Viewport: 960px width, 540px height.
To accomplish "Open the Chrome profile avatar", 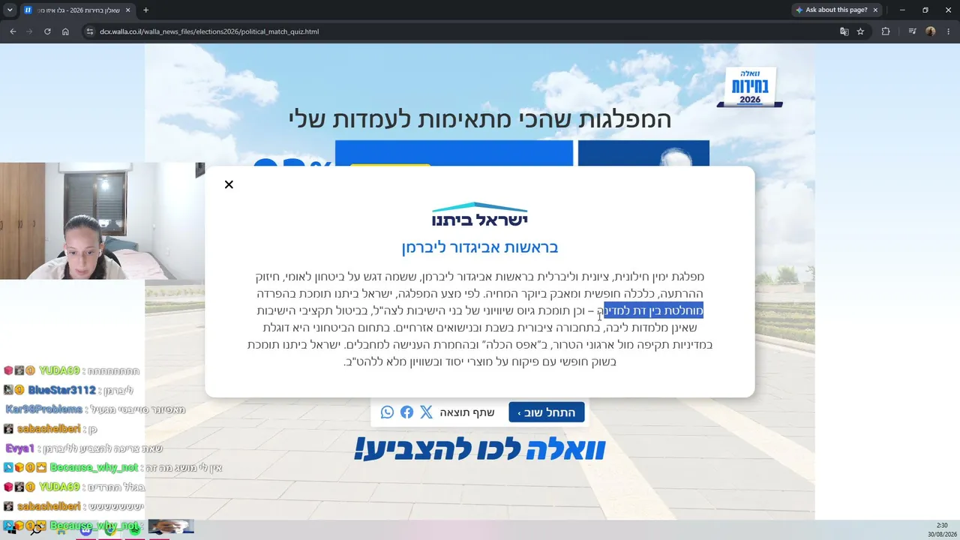I will (931, 31).
